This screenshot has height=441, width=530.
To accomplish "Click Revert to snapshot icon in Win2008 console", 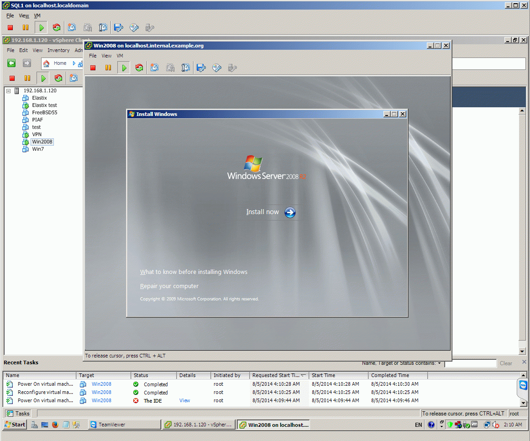I will 170,68.
